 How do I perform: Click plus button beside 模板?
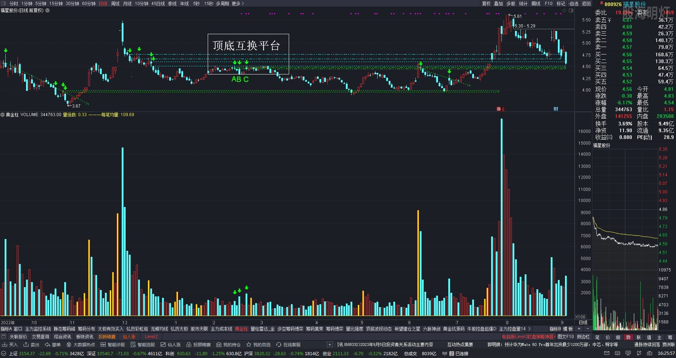tap(579, 329)
